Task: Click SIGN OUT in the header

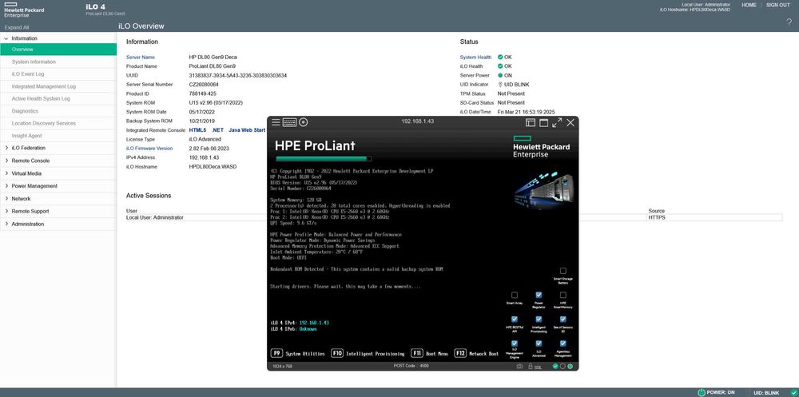Action: pyautogui.click(x=777, y=5)
